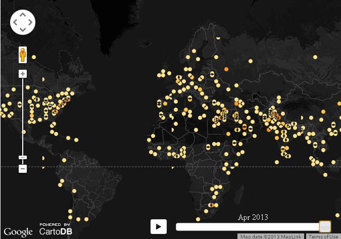Open the Google logo link
The height and width of the screenshot is (239, 341).
click(x=18, y=232)
